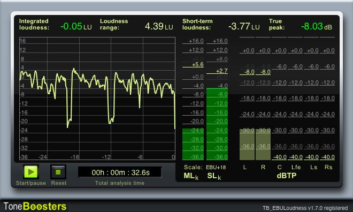Click the SLk meter label
The image size is (353, 212).
pos(214,176)
